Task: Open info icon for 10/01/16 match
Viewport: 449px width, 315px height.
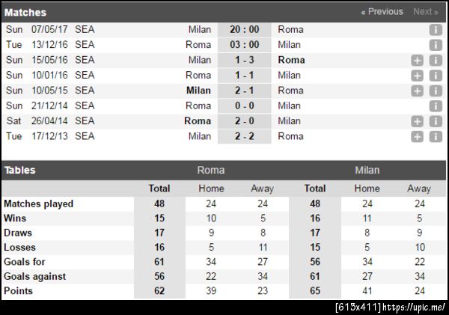Action: coord(436,76)
